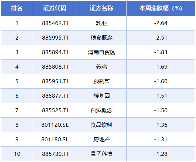Click the 801120.SL code cell
Image resolution: width=196 pixels, height=162 pixels.
(x=55, y=125)
